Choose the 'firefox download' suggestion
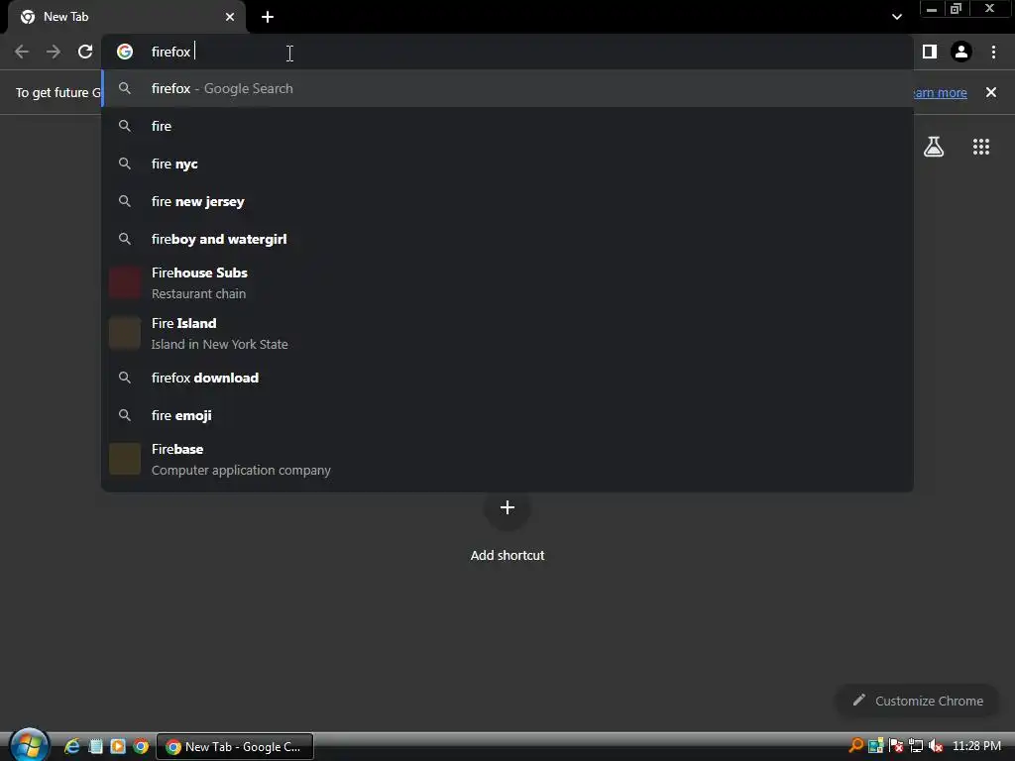 point(507,378)
